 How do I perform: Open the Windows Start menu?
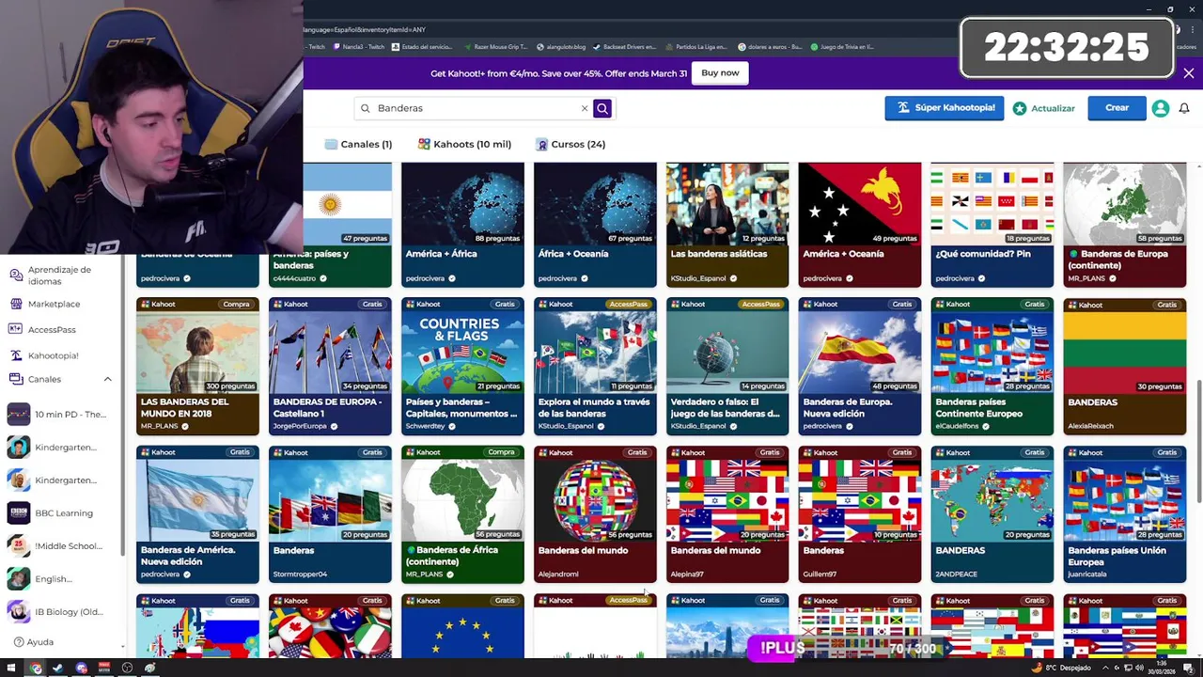(12, 669)
